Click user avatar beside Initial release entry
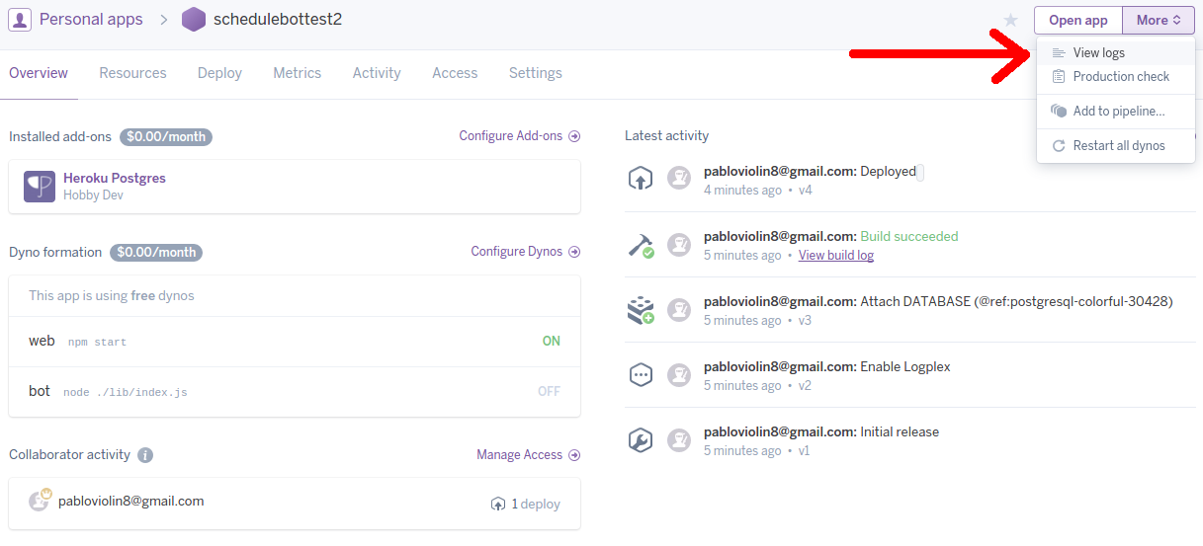1203x546 pixels. coord(678,439)
